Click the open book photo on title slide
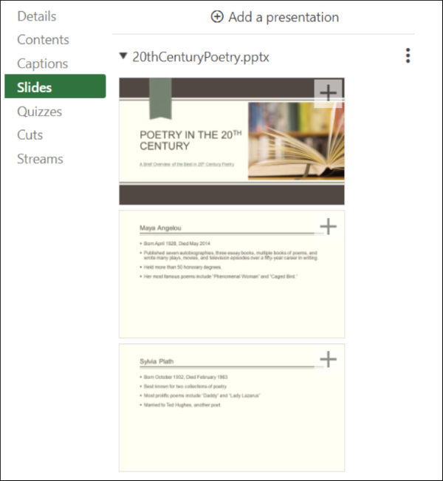Screen dimensions: 443x481 pyautogui.click(x=295, y=140)
